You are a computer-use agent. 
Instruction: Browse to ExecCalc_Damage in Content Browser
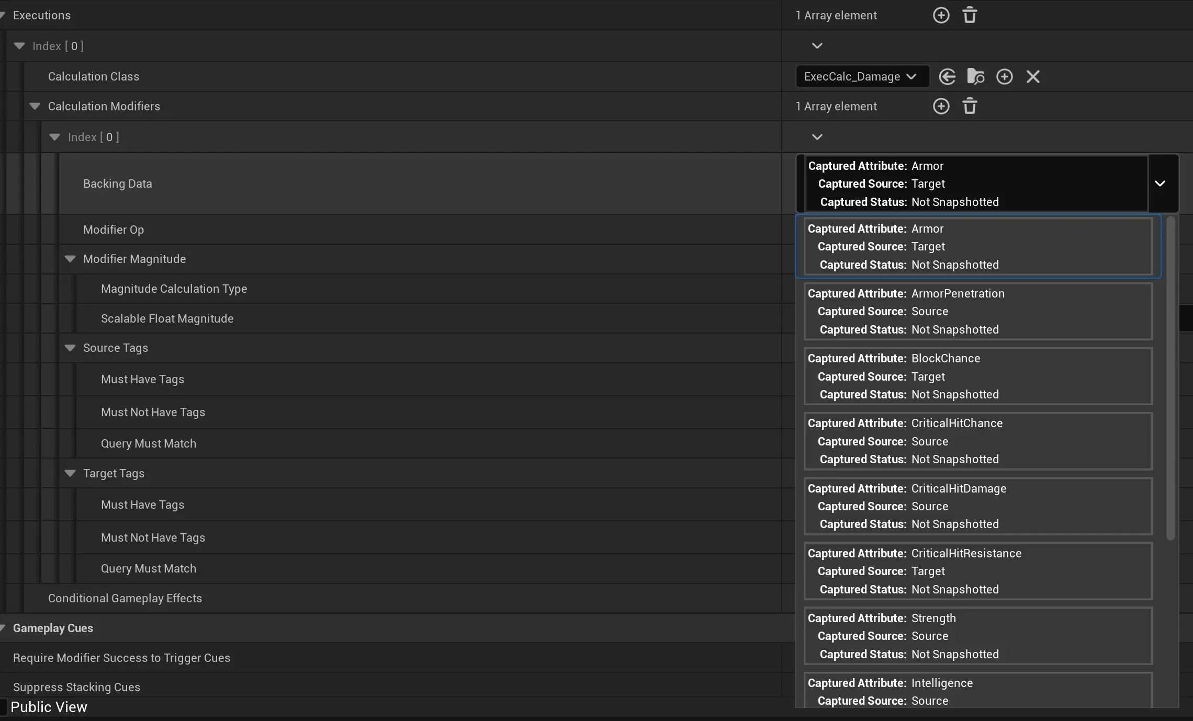point(975,77)
